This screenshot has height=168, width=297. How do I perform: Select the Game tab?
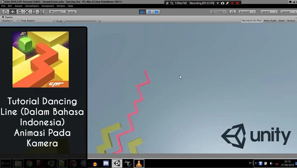point(7,17)
